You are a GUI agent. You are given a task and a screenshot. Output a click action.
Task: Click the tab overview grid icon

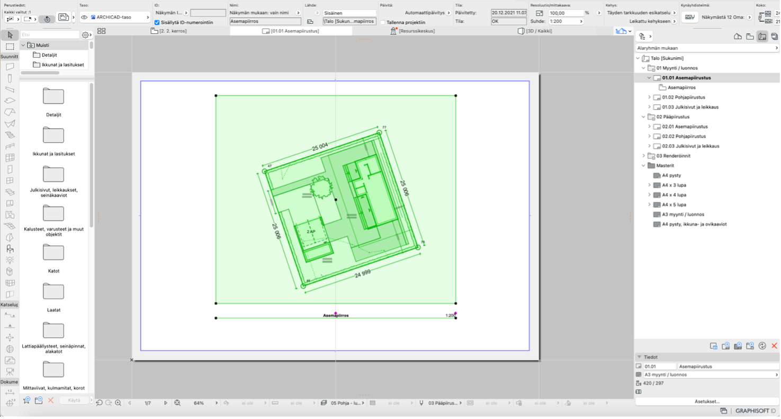pyautogui.click(x=101, y=31)
